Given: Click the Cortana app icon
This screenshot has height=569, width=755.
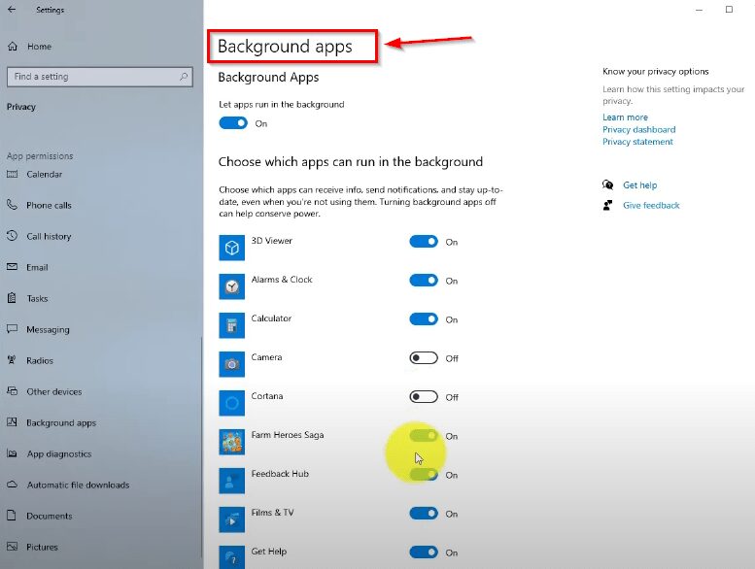Looking at the screenshot, I should 231,403.
